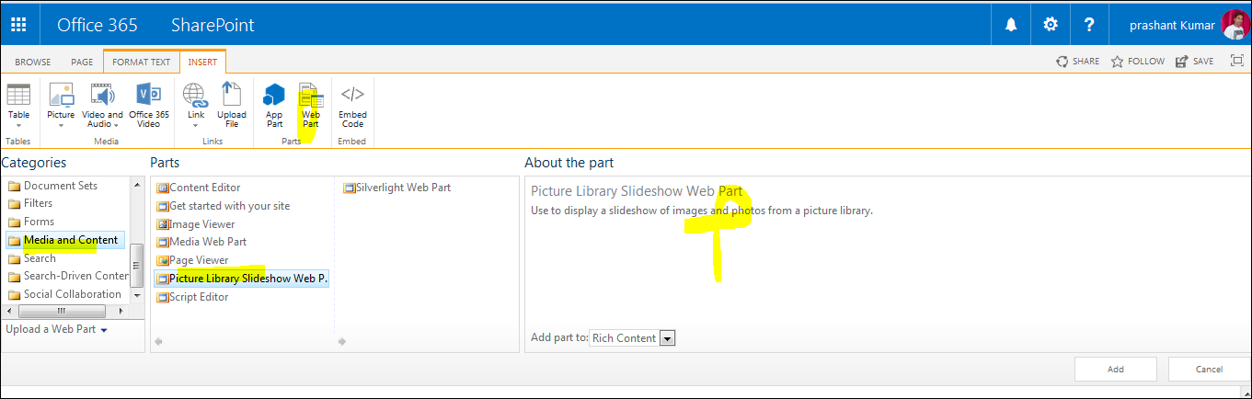Insert a Table from the ribbon
The width and height of the screenshot is (1252, 399).
click(x=18, y=105)
